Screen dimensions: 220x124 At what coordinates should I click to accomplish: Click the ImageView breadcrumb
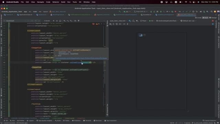[81, 118]
